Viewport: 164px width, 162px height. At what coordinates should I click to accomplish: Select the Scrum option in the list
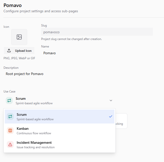click(x=60, y=116)
